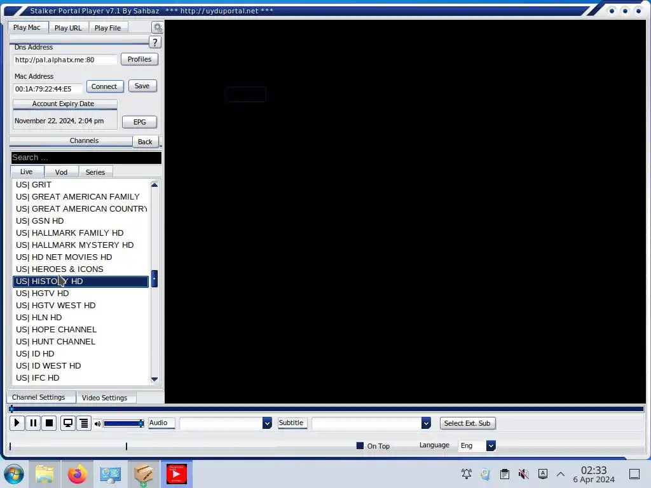Select the Vod tab
The height and width of the screenshot is (488, 651).
(61, 172)
